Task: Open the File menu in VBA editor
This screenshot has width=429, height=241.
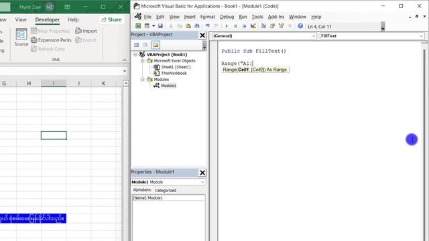Action: click(147, 17)
